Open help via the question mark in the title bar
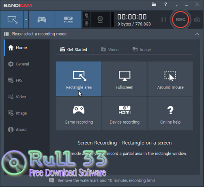The width and height of the screenshot is (204, 187). point(166,4)
